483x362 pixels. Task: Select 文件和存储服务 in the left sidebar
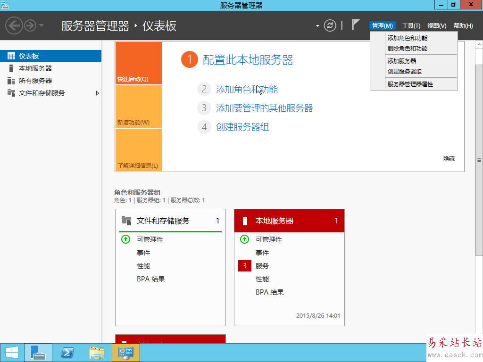point(50,93)
